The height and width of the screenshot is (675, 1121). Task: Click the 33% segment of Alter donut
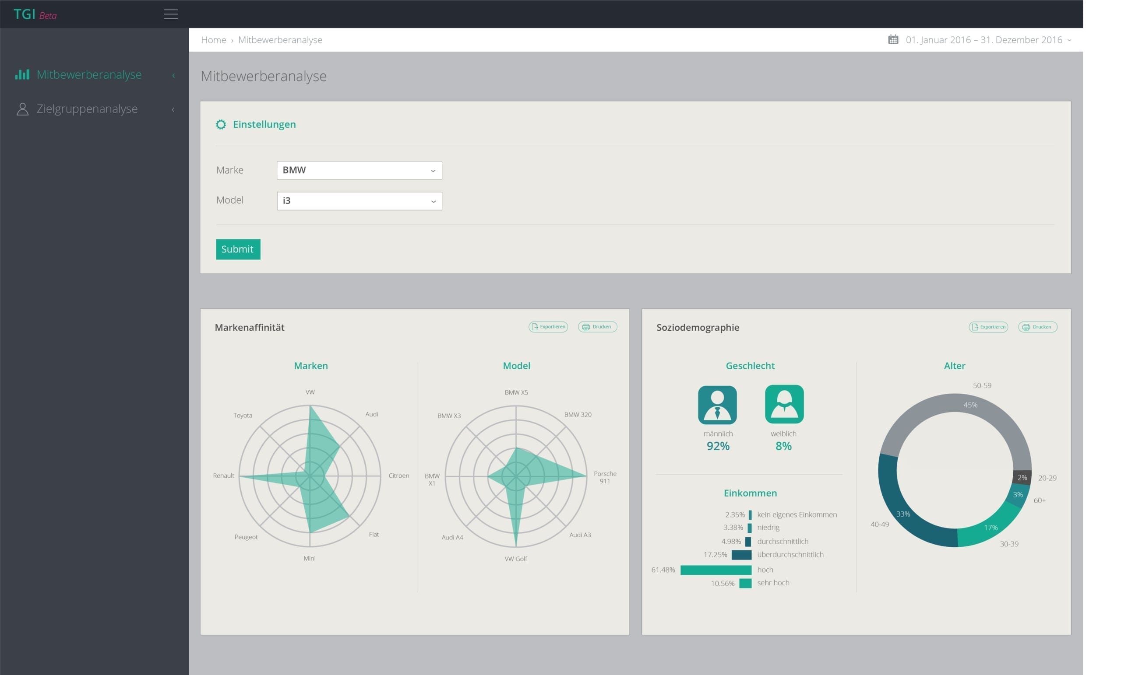tap(903, 514)
